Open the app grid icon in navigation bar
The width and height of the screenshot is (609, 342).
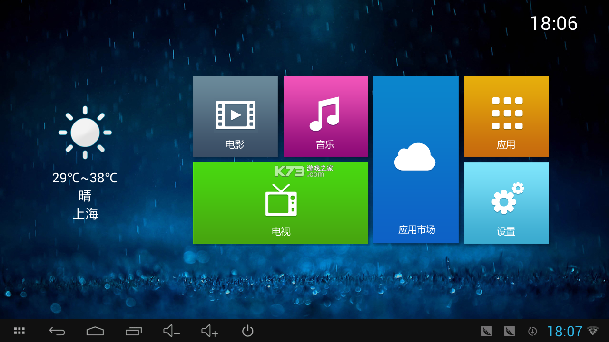coord(20,331)
